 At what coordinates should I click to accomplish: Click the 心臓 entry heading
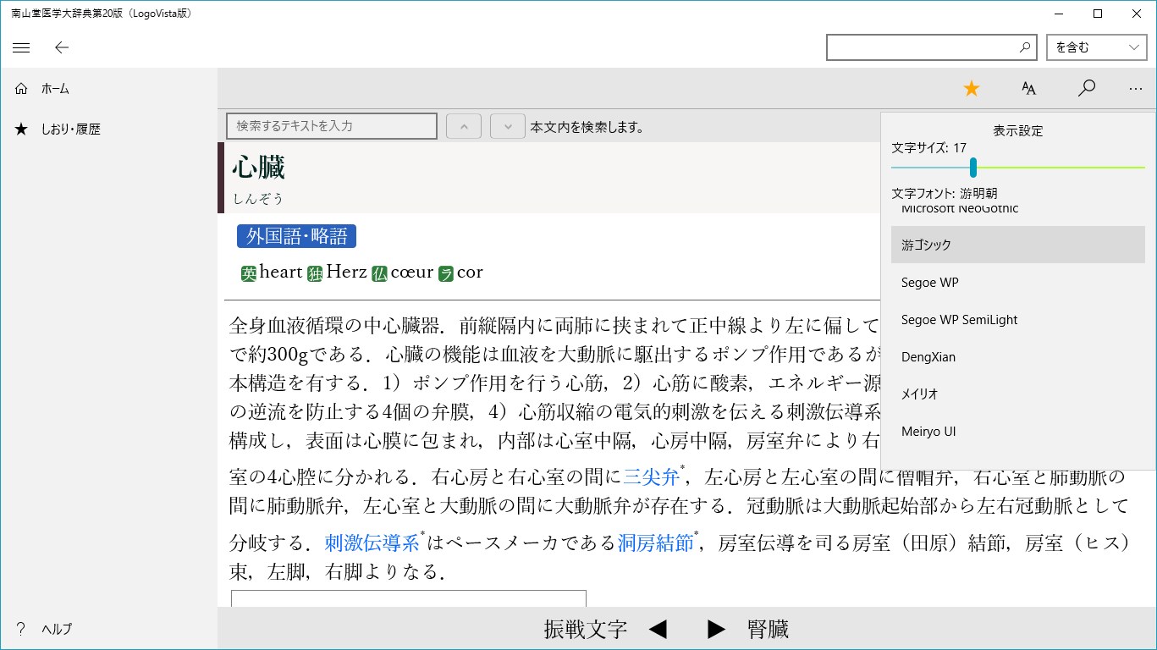[259, 168]
